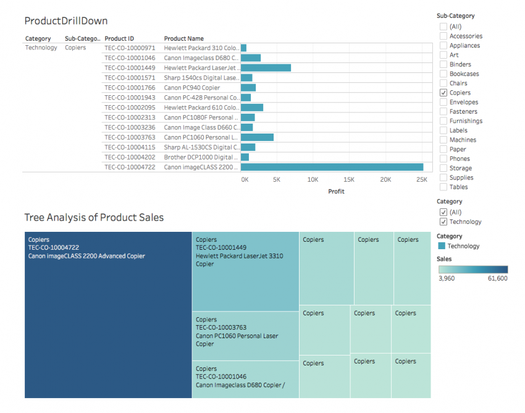Image resolution: width=525 pixels, height=413 pixels.
Task: Check the Appliances sub-category box
Action: (x=443, y=45)
